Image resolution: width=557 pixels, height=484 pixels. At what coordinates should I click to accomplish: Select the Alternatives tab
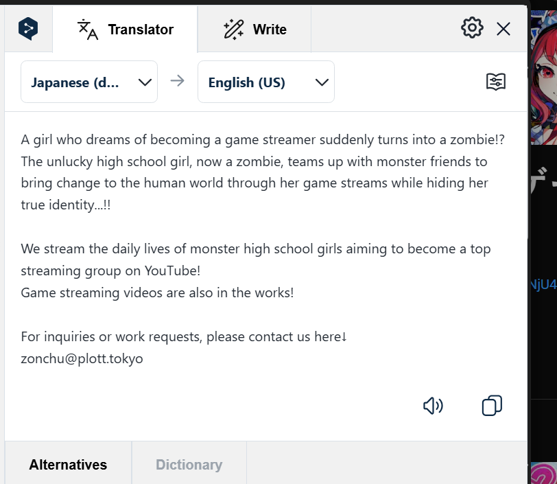click(x=68, y=465)
